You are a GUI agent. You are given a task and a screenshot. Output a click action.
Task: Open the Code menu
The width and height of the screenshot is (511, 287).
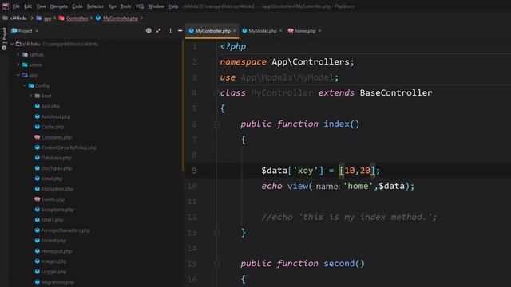click(77, 6)
